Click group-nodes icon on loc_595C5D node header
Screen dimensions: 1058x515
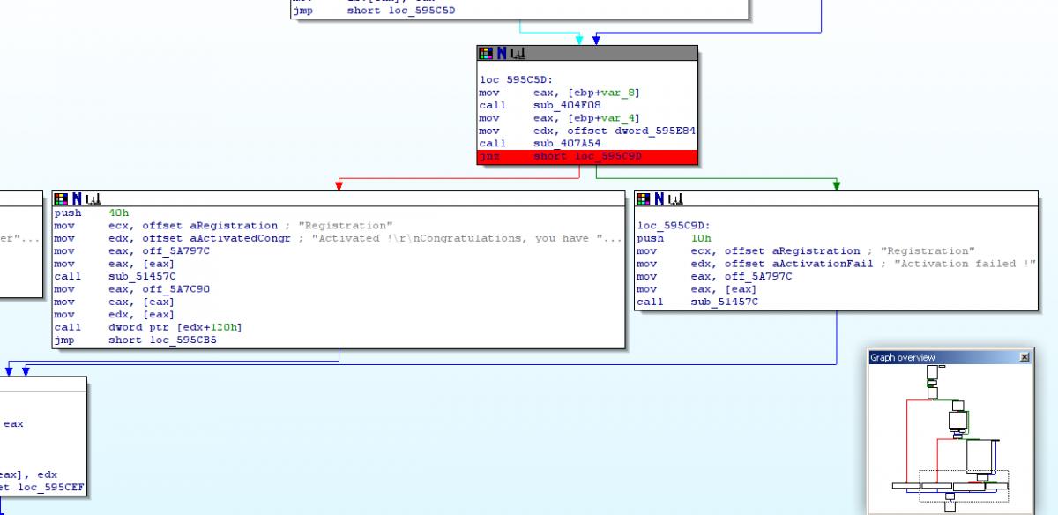518,54
